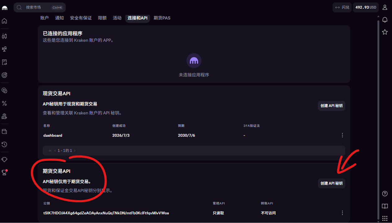Viewport: 392px width, 223px height.
Task: Switch to the 账户 tab
Action: tap(45, 18)
